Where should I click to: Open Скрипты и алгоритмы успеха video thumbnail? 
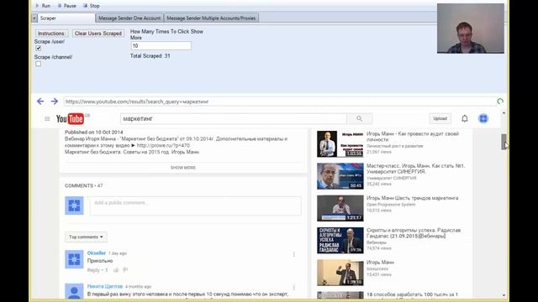pyautogui.click(x=340, y=241)
